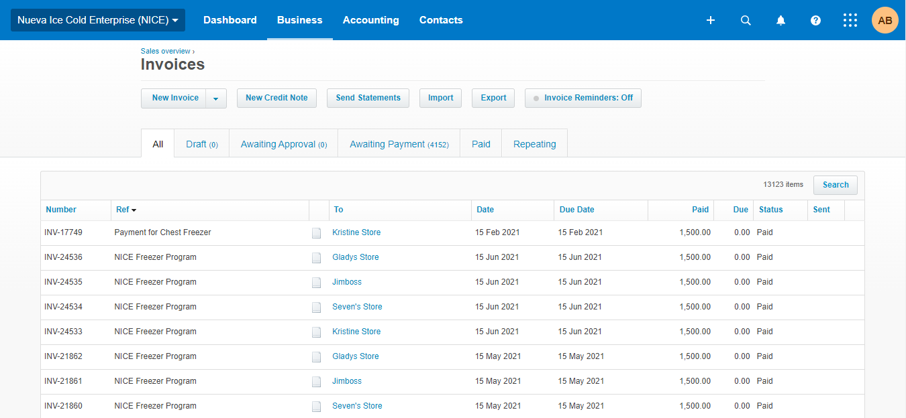Open Kristine Store link in INV-24533 row
906x418 pixels.
click(x=356, y=332)
